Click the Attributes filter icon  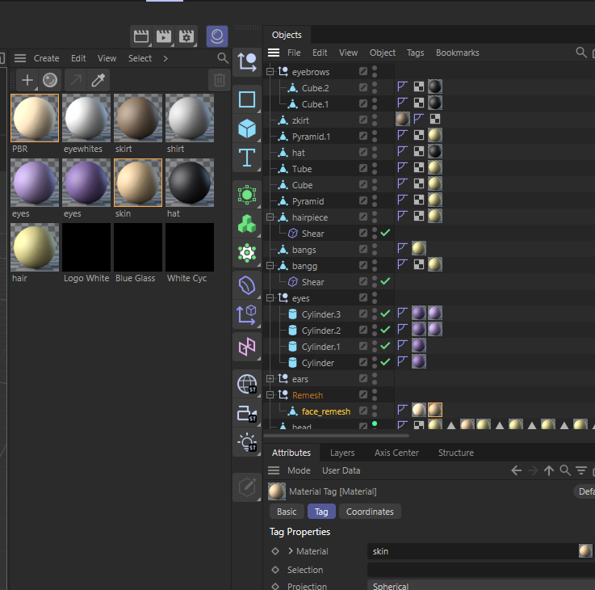[x=581, y=470]
